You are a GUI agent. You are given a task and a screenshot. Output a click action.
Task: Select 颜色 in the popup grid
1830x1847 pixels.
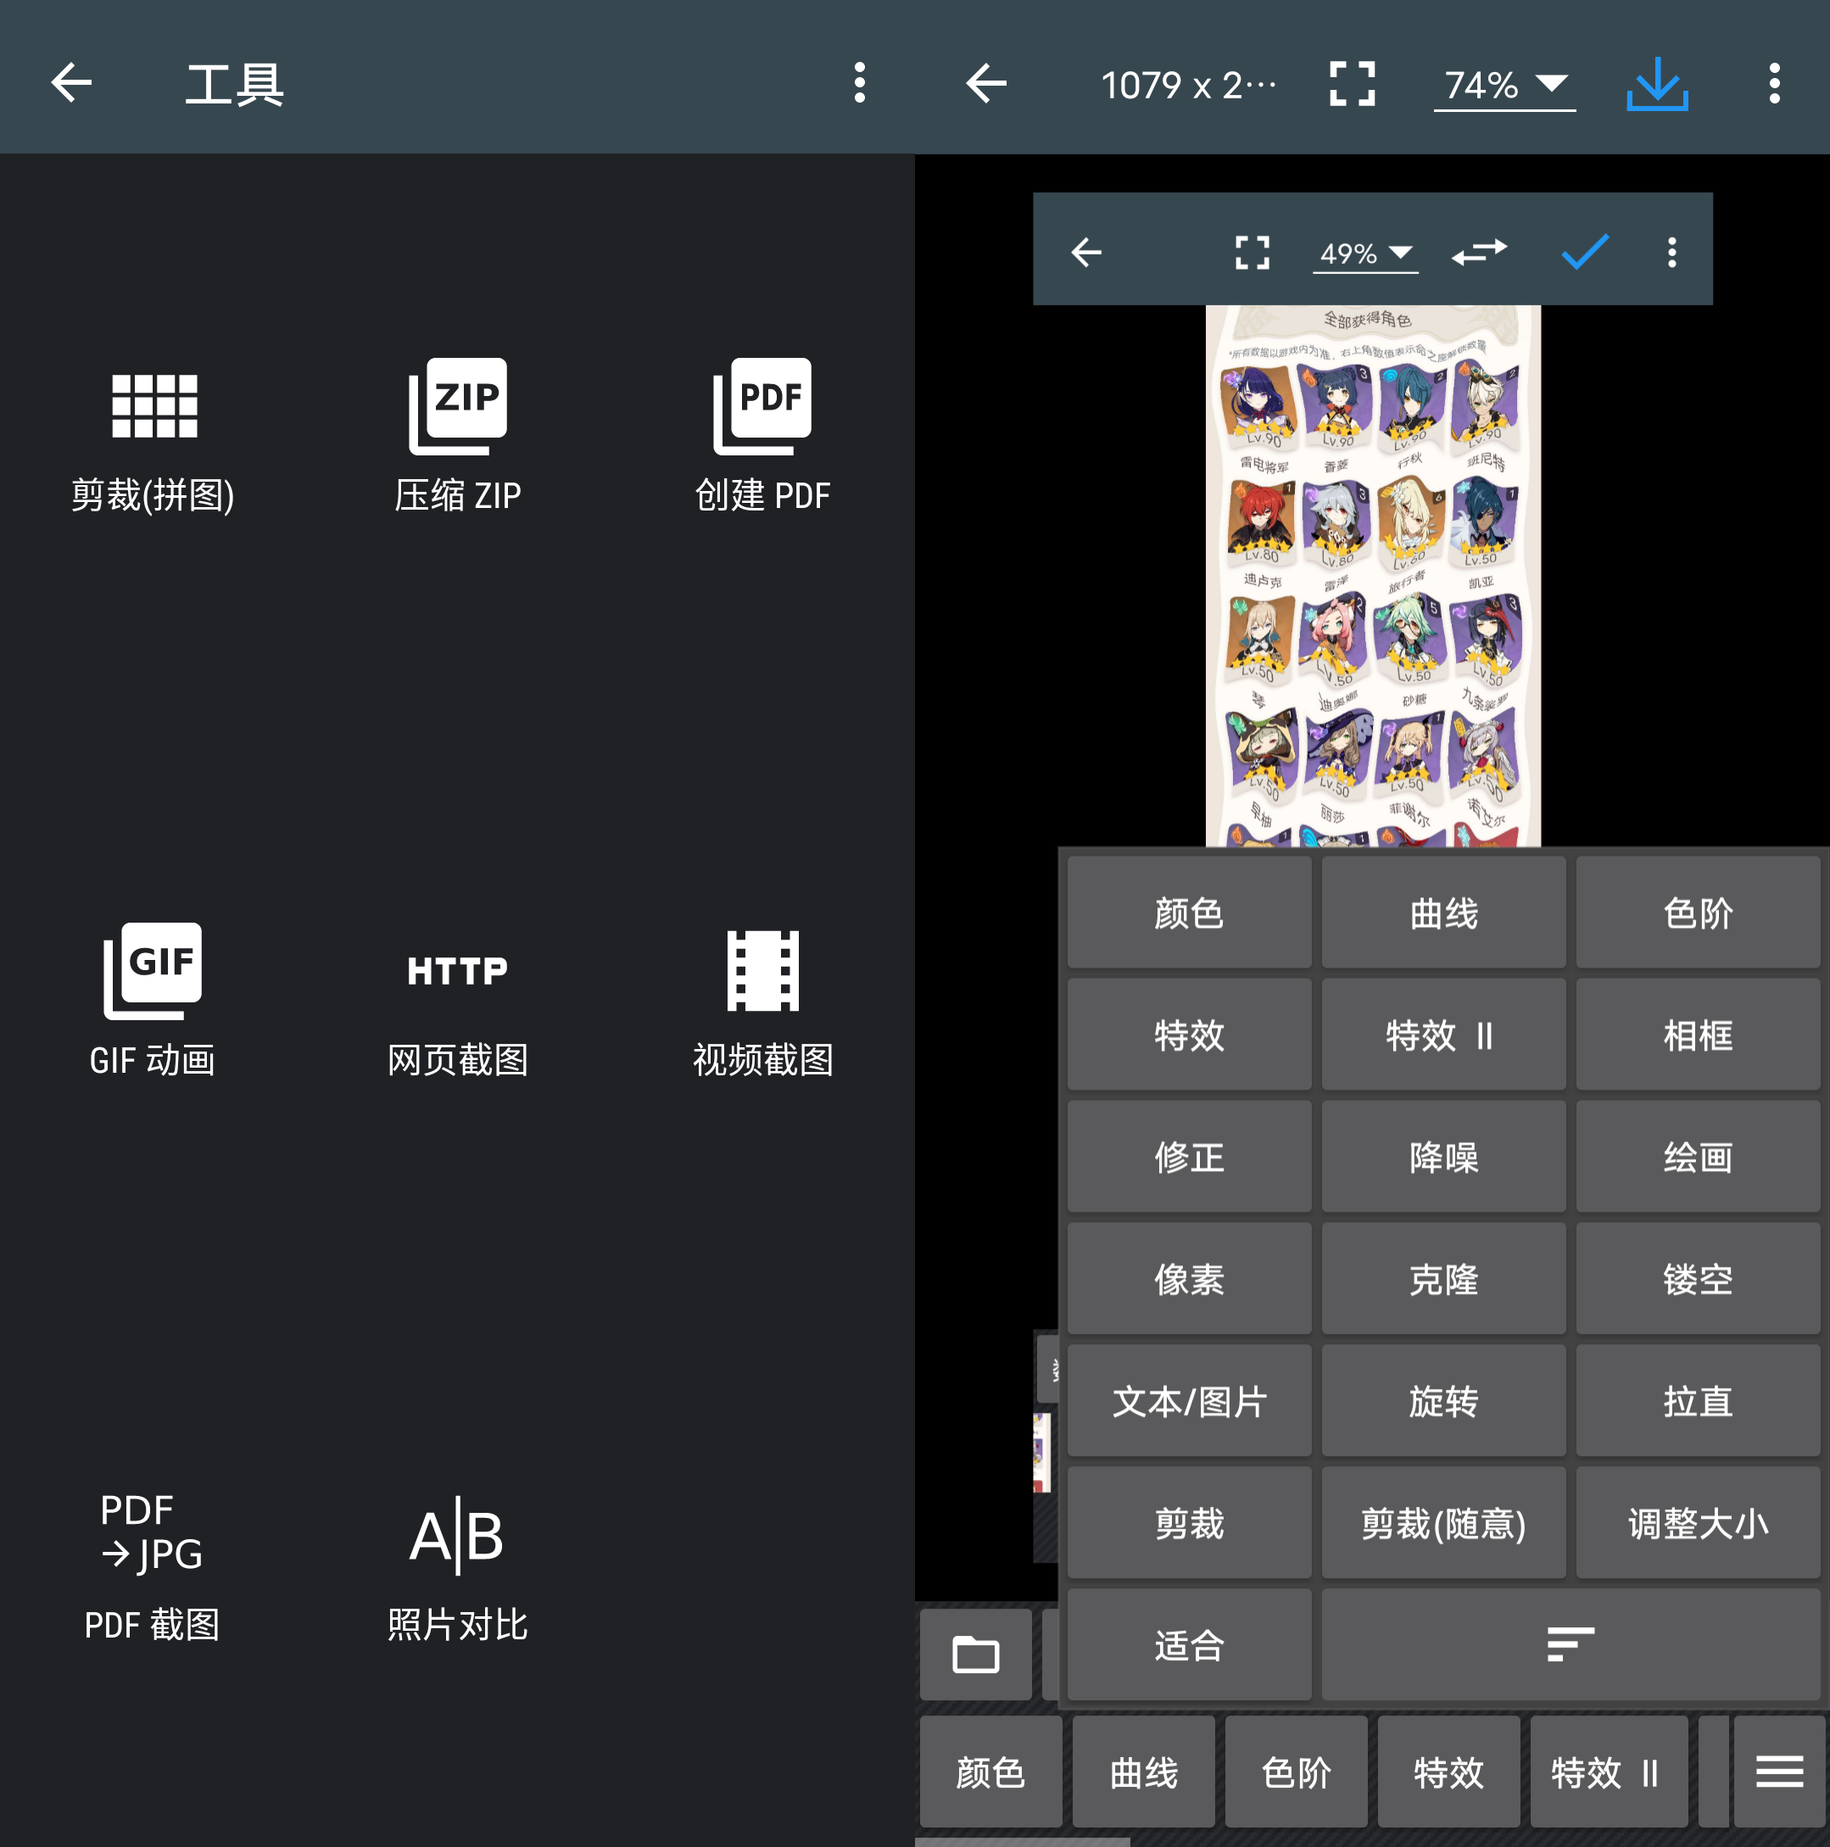[1190, 913]
